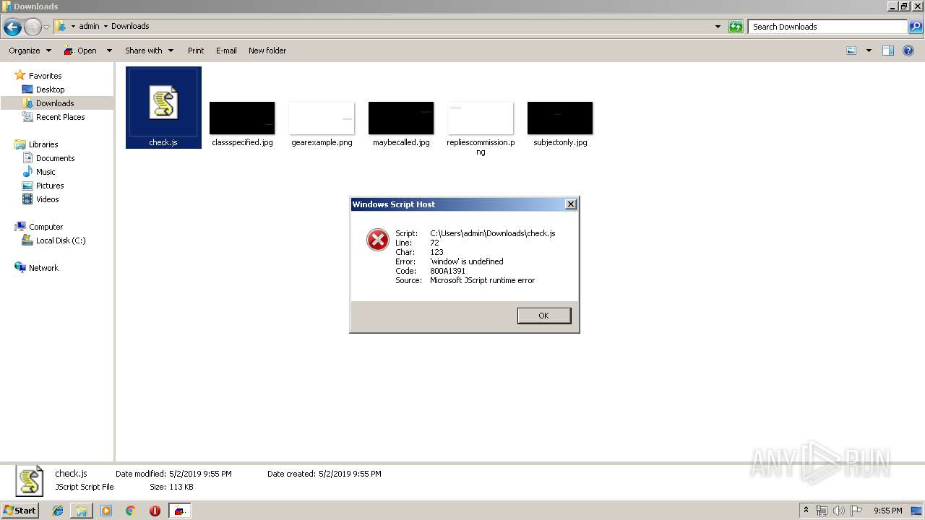Open the Share with menu
This screenshot has height=520, width=925.
click(x=150, y=51)
